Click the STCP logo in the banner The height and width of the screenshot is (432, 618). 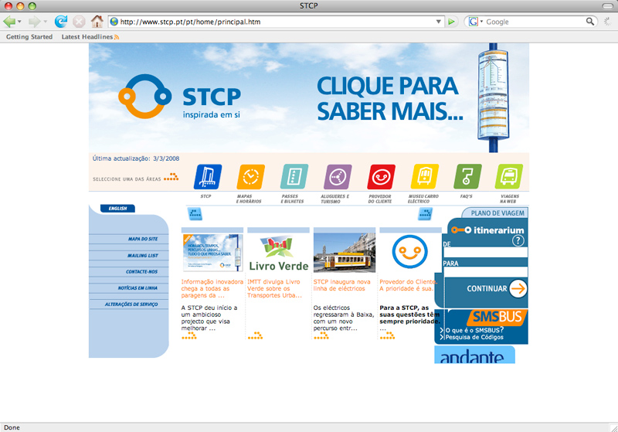click(180, 97)
